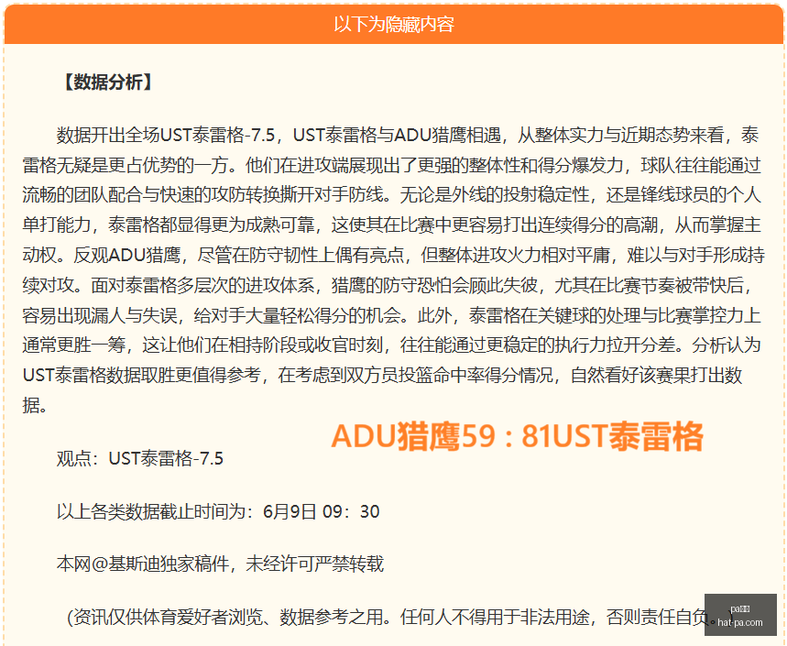
Task: Click the paragraph line beginning 单打能力
Action: pyautogui.click(x=391, y=224)
